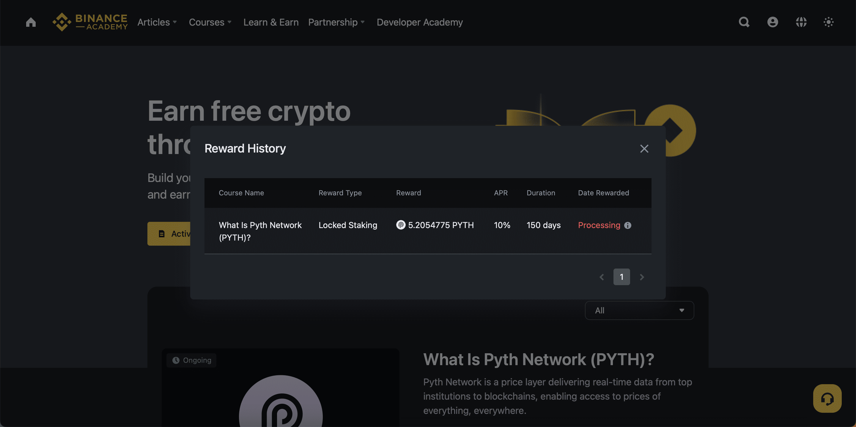
Task: Open the All filter dropdown
Action: pyautogui.click(x=639, y=310)
